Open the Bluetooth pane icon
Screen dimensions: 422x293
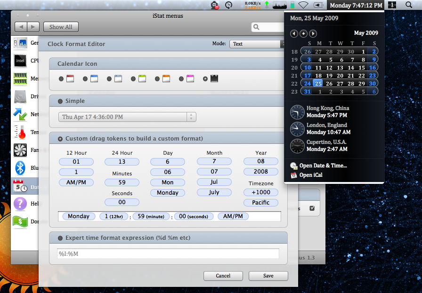20,168
